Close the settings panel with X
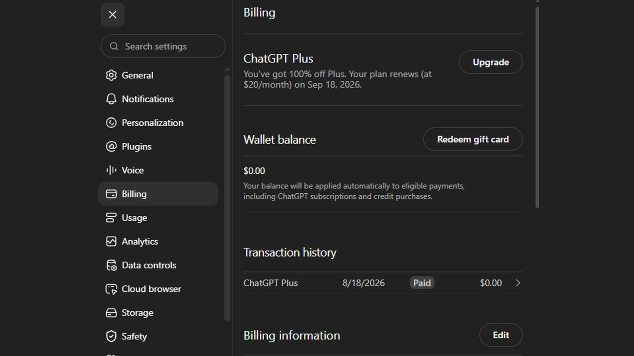 pyautogui.click(x=113, y=14)
